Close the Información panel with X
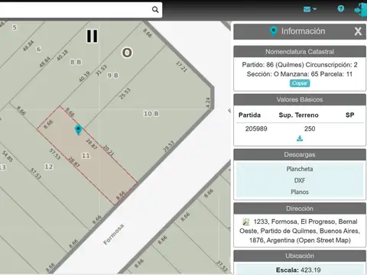This screenshot has width=367, height=275. click(358, 31)
